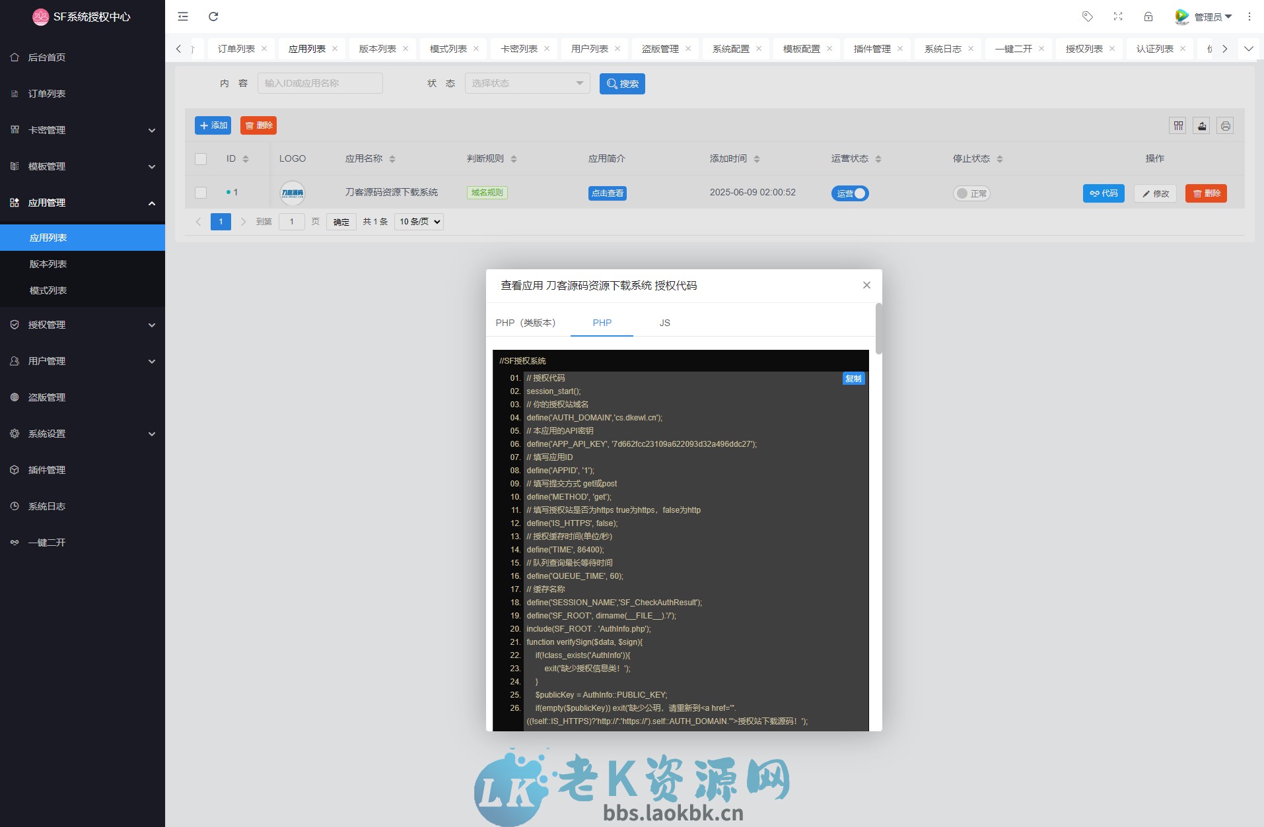Click the 复制 copy button on the code
Image resolution: width=1264 pixels, height=827 pixels.
853,378
